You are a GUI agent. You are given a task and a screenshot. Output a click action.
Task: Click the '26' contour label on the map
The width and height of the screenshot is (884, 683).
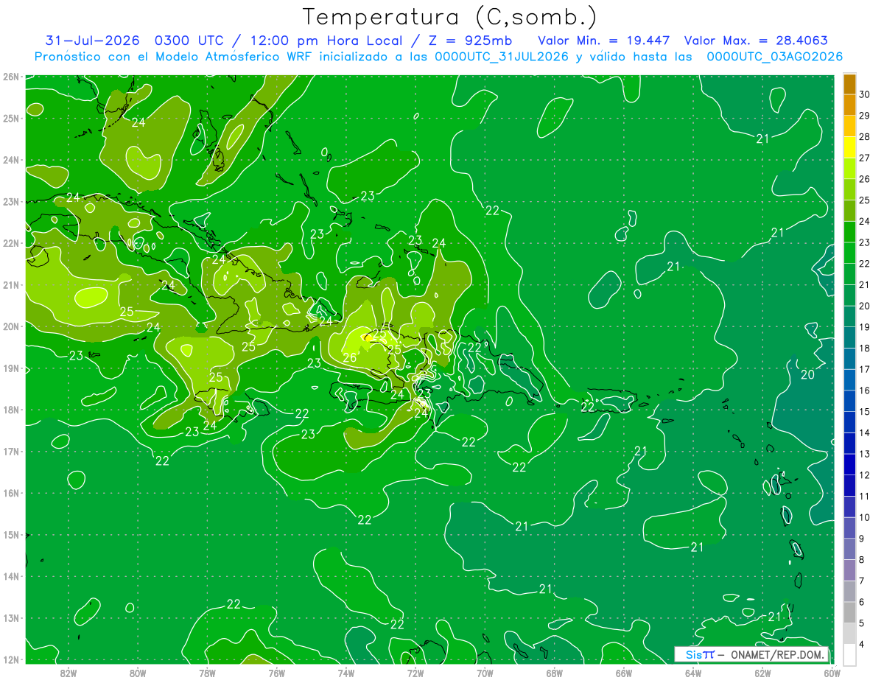350,358
